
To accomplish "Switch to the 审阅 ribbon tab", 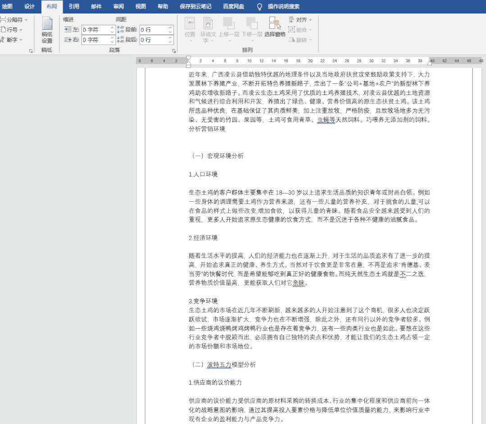I will pyautogui.click(x=118, y=6).
